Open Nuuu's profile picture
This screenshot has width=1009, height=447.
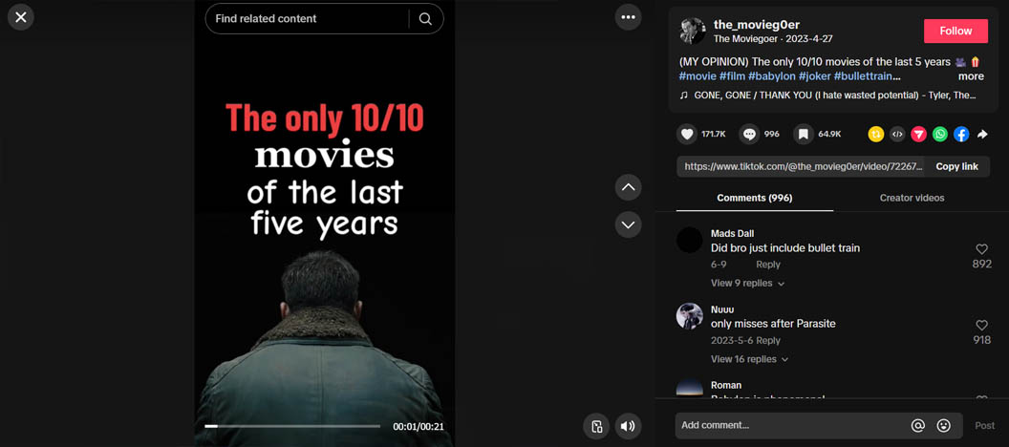coord(689,316)
